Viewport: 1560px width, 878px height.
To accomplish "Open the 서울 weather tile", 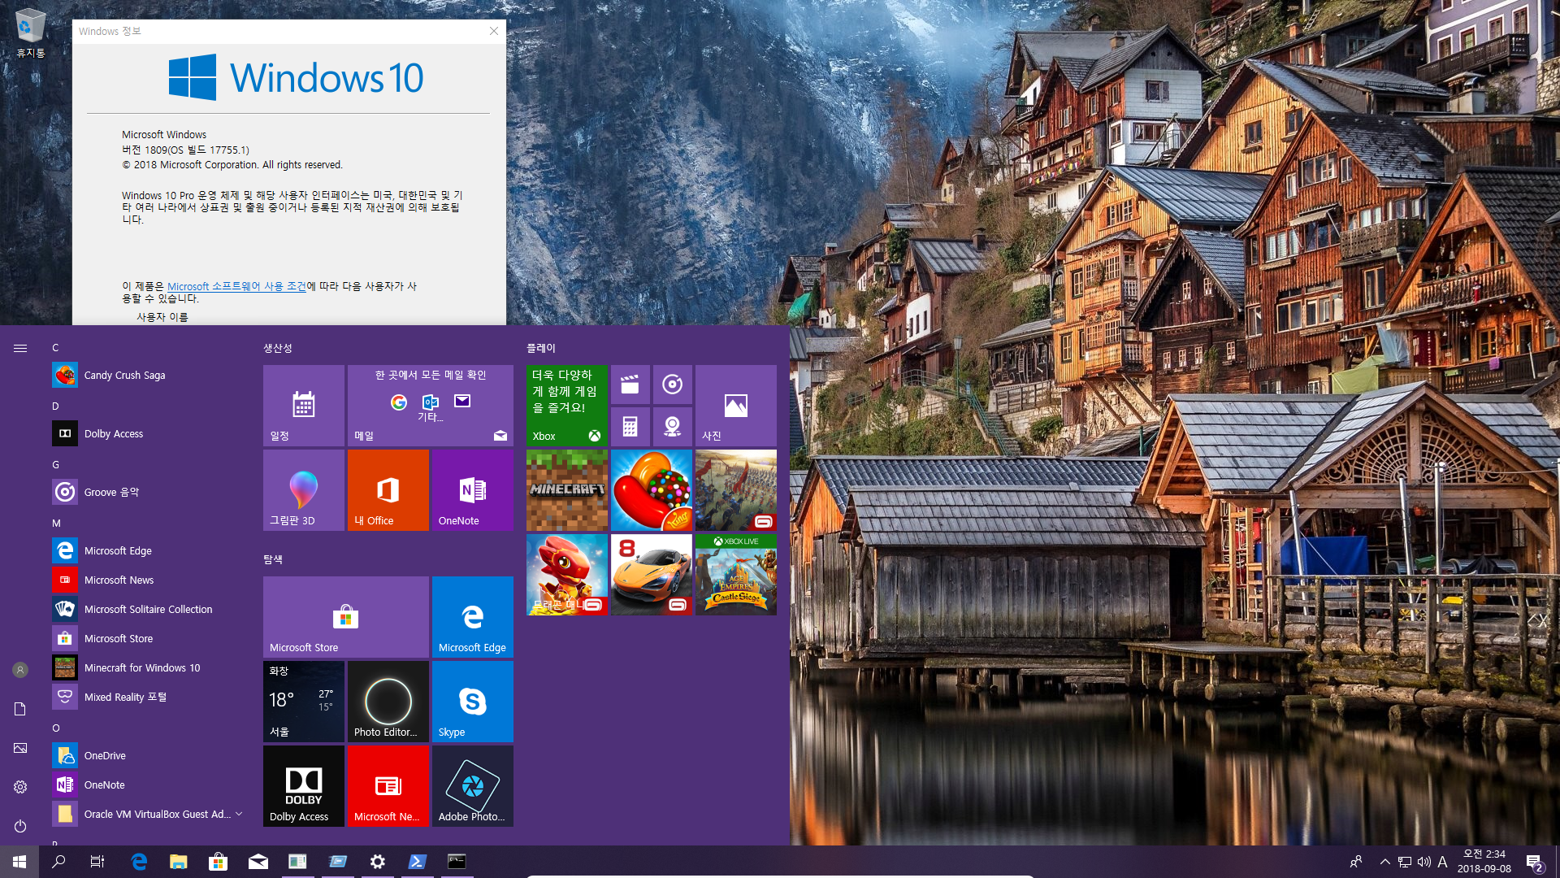I will tap(304, 702).
